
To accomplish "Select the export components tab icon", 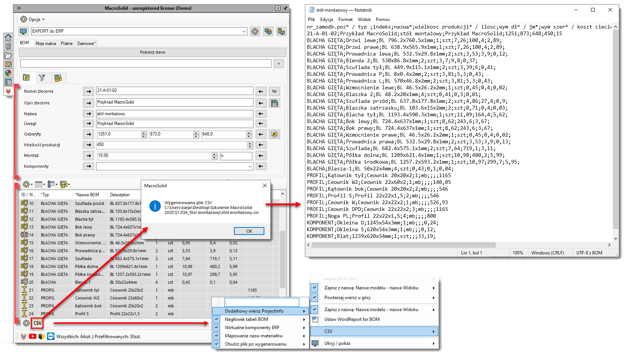I will 58,78.
